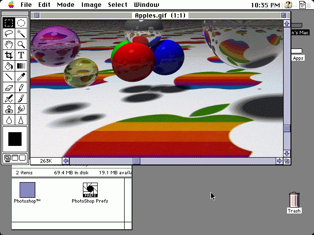Select the Elliptical Marquee tool
314x235 pixels.
[21, 23]
